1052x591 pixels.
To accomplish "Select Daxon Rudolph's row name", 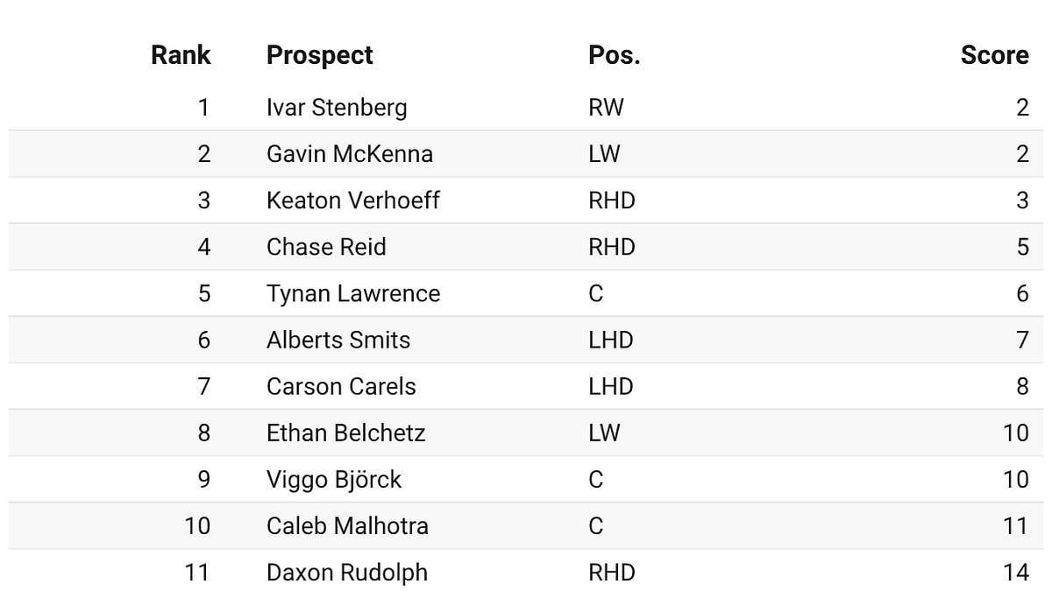I will pyautogui.click(x=346, y=572).
